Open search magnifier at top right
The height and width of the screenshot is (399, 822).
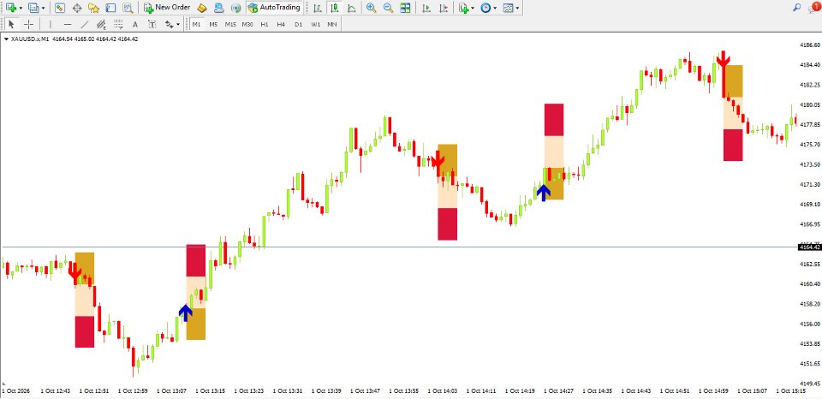tap(797, 8)
